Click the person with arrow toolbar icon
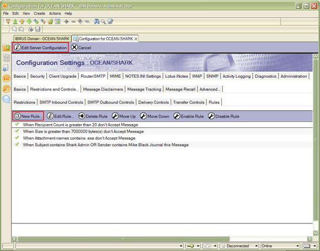The width and height of the screenshot is (320, 251). point(30,29)
